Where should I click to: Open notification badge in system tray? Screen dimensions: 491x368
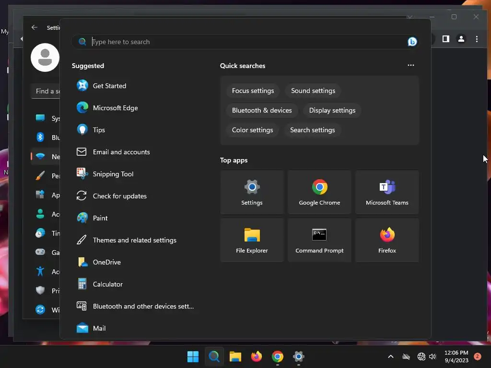pos(478,356)
